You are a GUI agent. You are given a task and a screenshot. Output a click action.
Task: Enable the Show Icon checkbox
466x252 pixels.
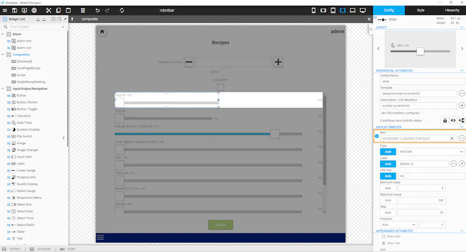pos(384,237)
